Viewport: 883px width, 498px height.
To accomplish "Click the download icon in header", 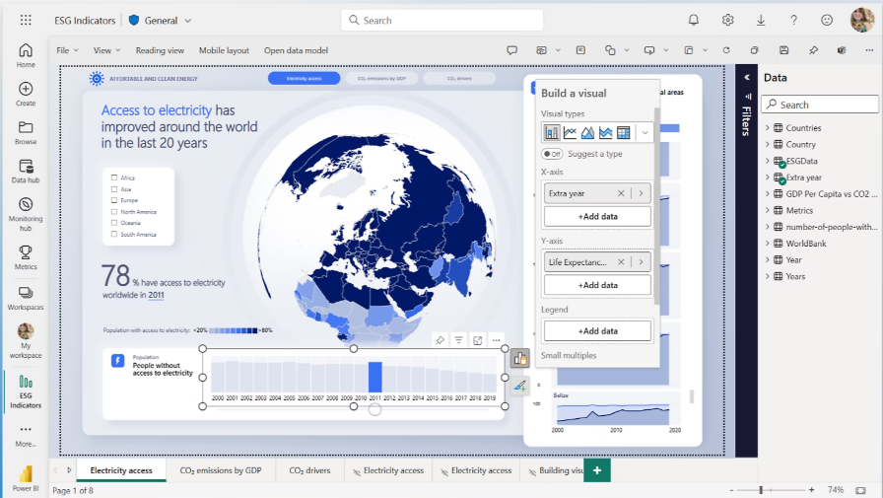I will pos(761,21).
